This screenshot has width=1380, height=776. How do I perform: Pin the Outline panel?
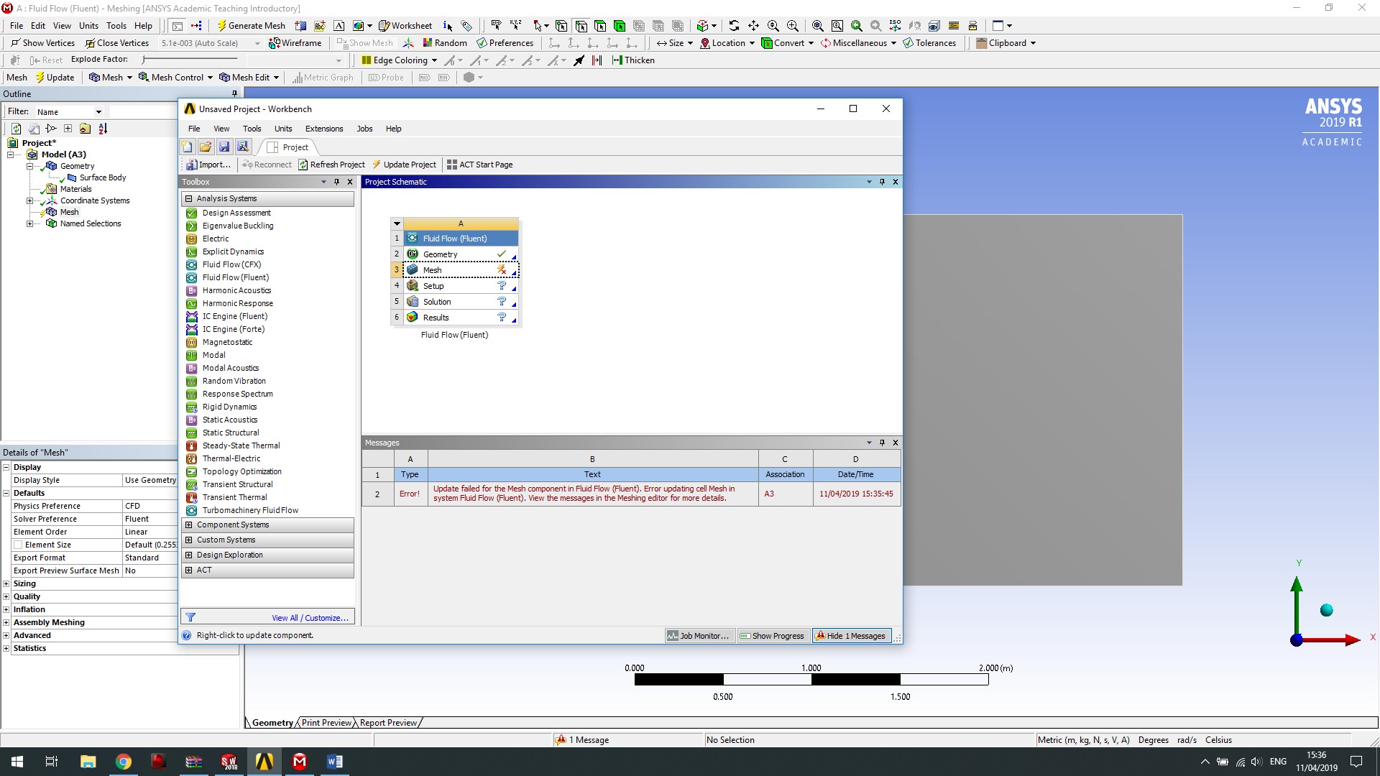point(234,93)
